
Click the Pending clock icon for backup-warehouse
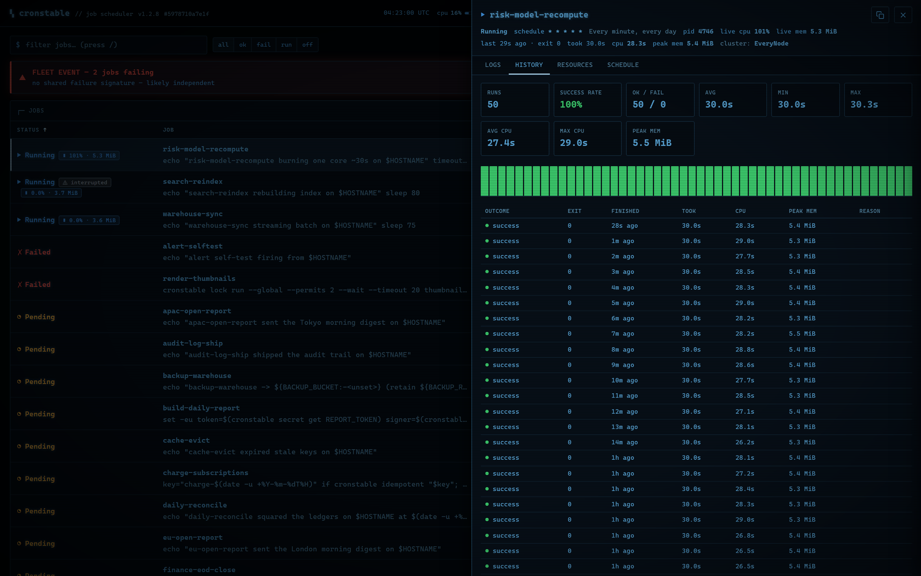point(19,382)
